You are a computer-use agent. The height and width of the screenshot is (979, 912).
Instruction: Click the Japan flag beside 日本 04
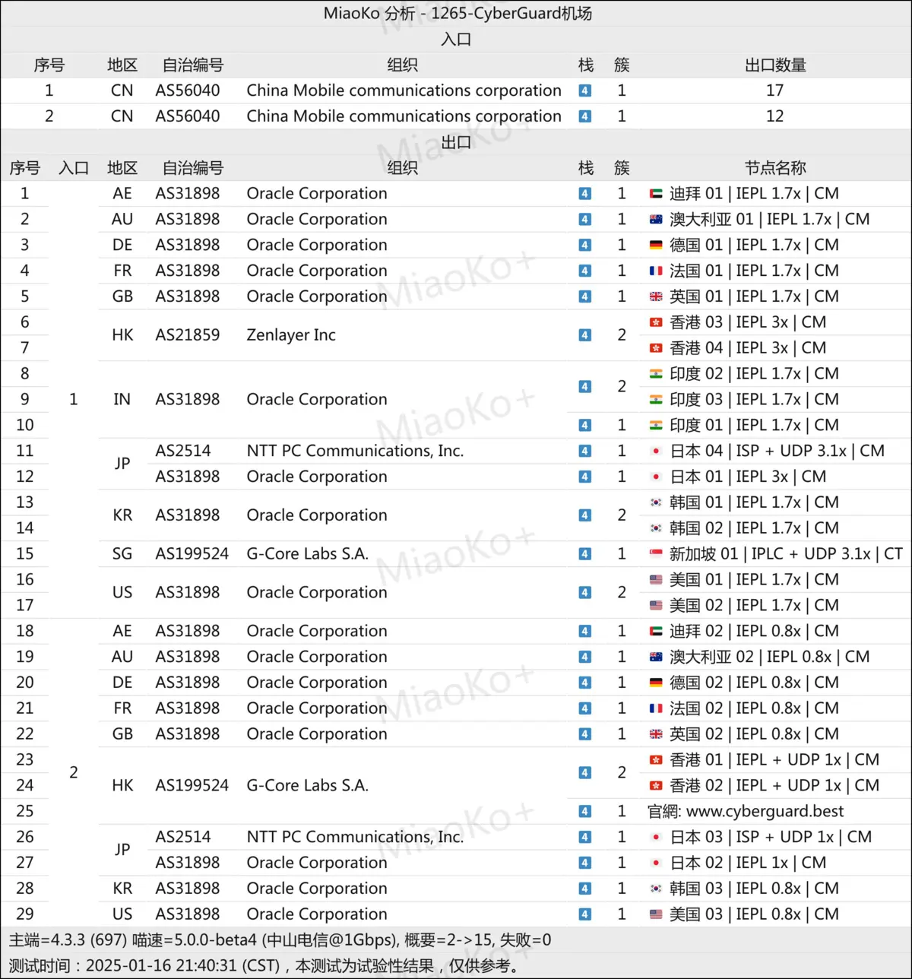(656, 451)
